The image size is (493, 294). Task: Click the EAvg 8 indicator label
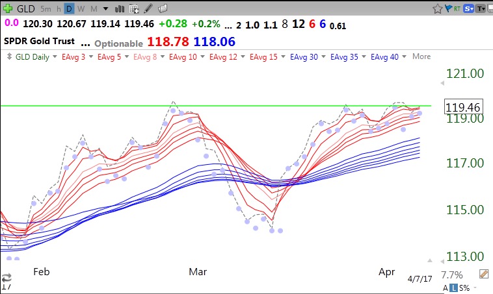pos(145,57)
